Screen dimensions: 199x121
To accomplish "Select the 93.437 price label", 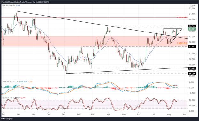I will (192, 26).
